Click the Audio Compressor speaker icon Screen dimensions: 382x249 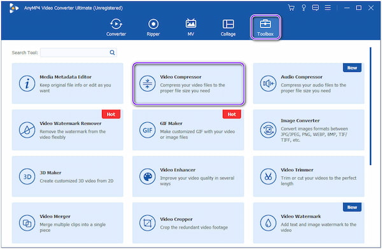click(x=268, y=83)
